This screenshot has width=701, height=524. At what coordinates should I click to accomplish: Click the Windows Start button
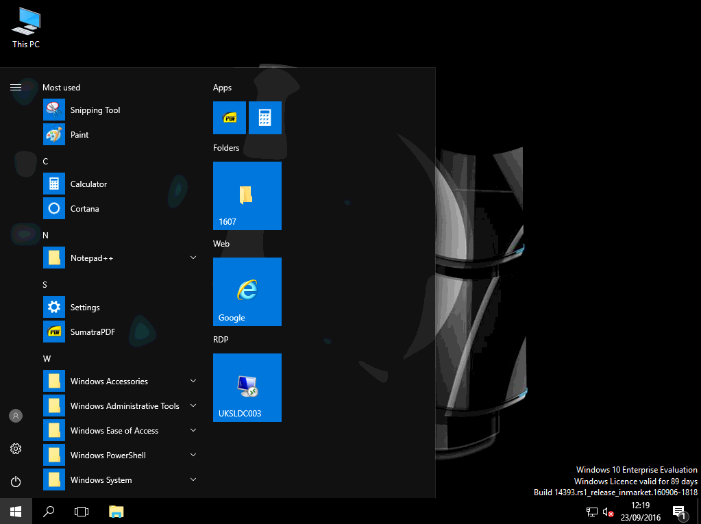tap(16, 512)
